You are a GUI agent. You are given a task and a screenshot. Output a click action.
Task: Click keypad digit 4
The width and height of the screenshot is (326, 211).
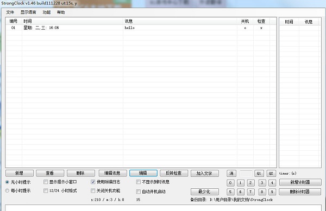pyautogui.click(x=272, y=183)
